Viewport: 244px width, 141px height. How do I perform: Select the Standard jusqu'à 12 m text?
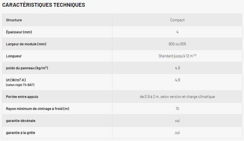tap(175, 56)
